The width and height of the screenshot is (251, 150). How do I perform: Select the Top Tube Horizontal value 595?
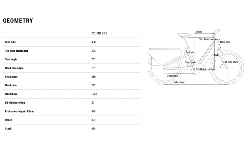point(94,51)
